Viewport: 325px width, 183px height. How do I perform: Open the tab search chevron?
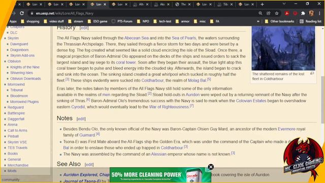(284, 4)
